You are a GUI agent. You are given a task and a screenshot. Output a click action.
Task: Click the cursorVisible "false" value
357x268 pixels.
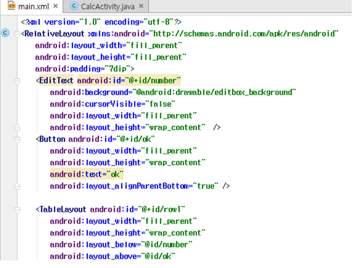(x=161, y=104)
